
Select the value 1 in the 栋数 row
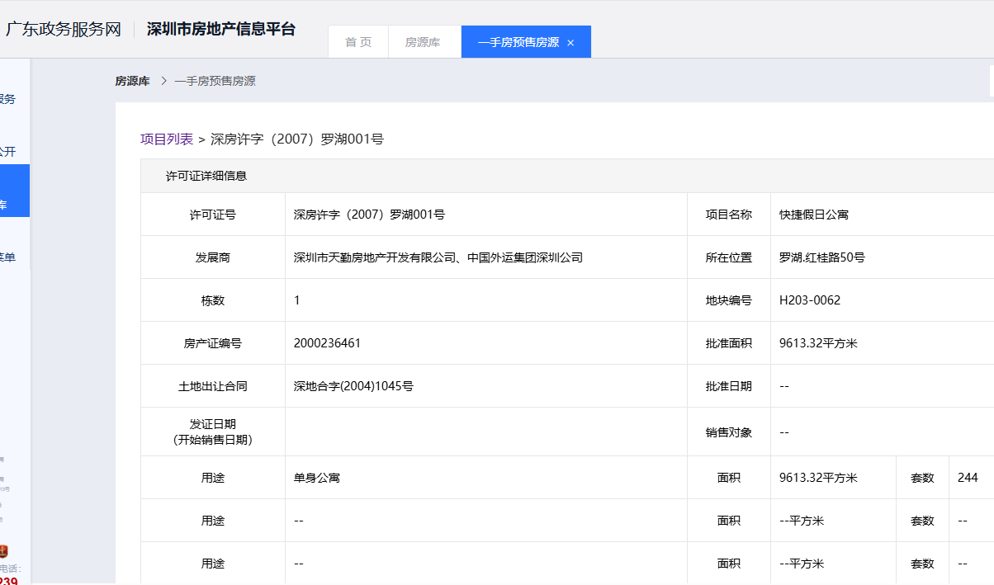297,300
